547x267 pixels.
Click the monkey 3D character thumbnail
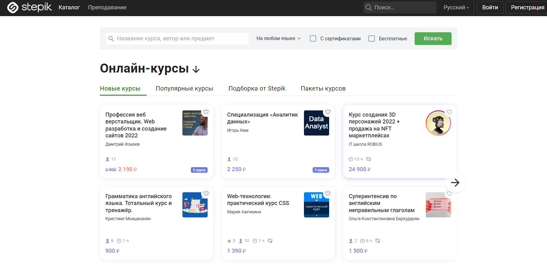(x=438, y=123)
